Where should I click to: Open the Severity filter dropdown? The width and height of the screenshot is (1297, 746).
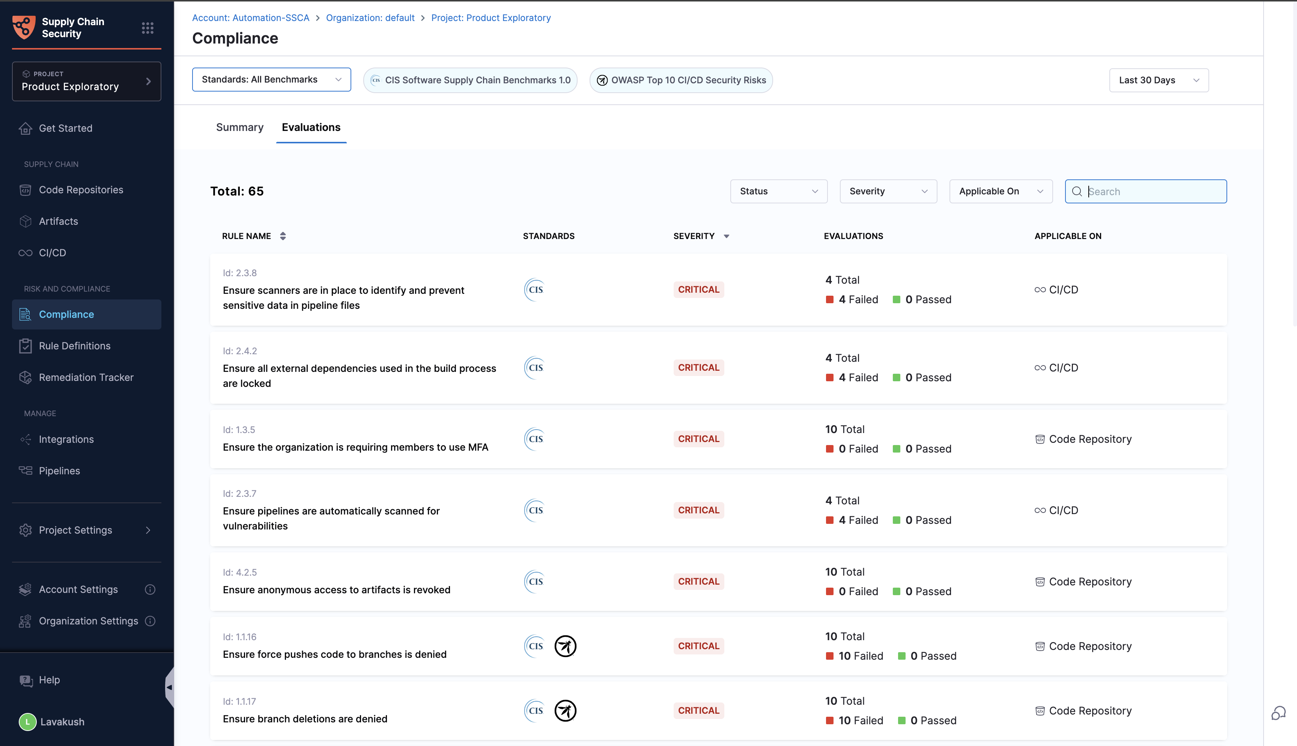click(x=888, y=191)
